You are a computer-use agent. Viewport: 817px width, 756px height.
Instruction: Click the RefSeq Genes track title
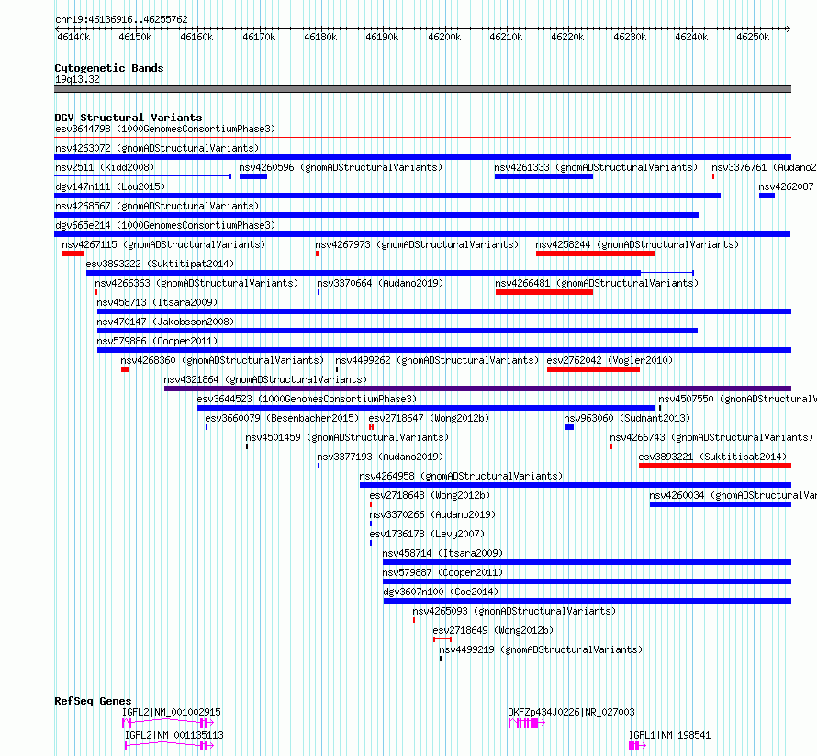click(93, 701)
